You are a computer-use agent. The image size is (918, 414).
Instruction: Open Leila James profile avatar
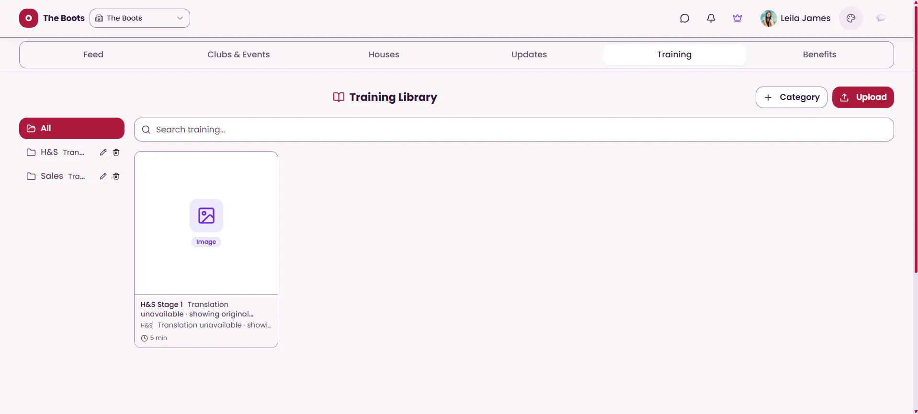769,18
